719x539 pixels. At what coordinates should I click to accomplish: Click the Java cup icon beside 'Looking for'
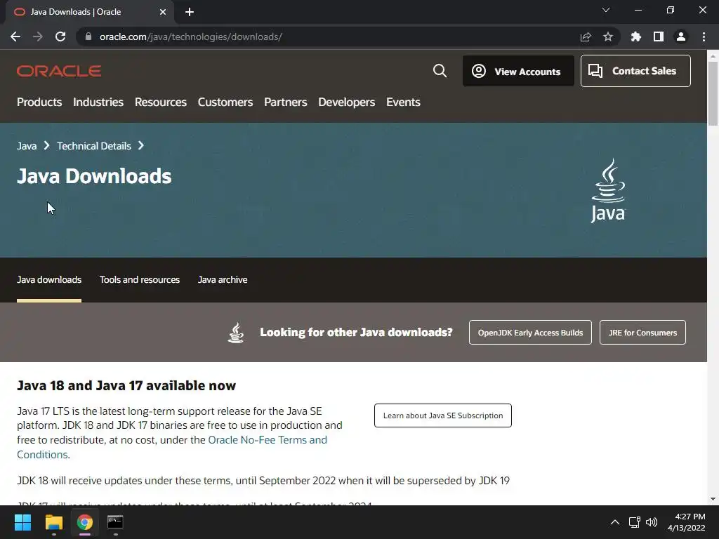click(236, 332)
